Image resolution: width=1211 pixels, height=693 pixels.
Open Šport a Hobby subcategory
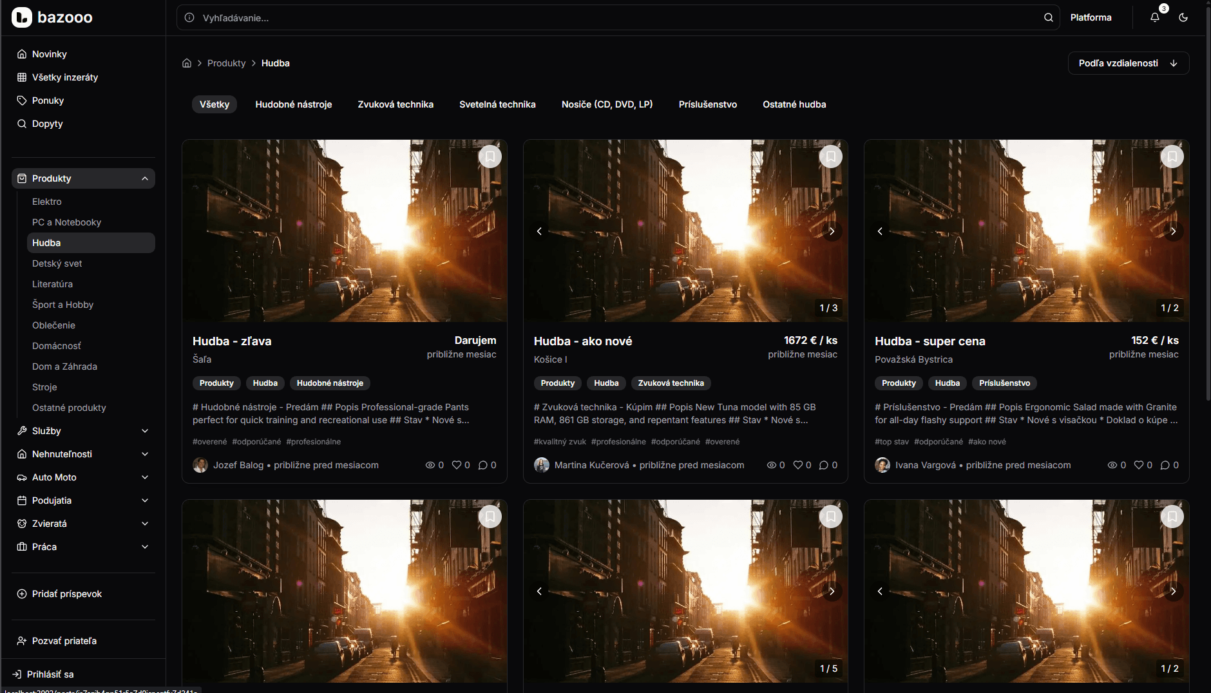(x=91, y=305)
